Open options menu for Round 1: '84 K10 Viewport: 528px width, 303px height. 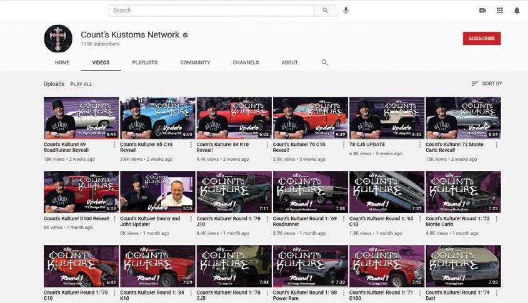191,293
